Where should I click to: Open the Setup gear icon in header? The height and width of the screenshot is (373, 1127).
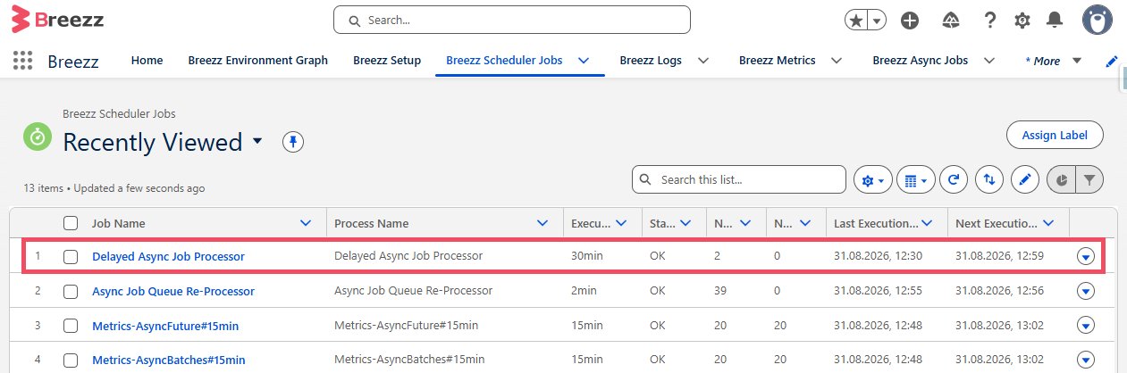tap(1022, 20)
